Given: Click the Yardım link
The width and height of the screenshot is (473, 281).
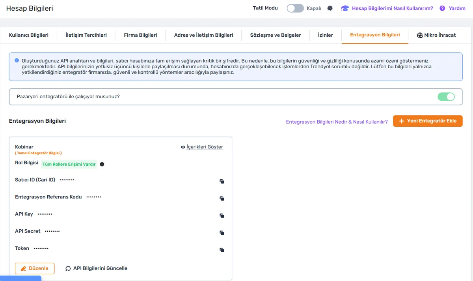Looking at the screenshot, I should coord(457,8).
